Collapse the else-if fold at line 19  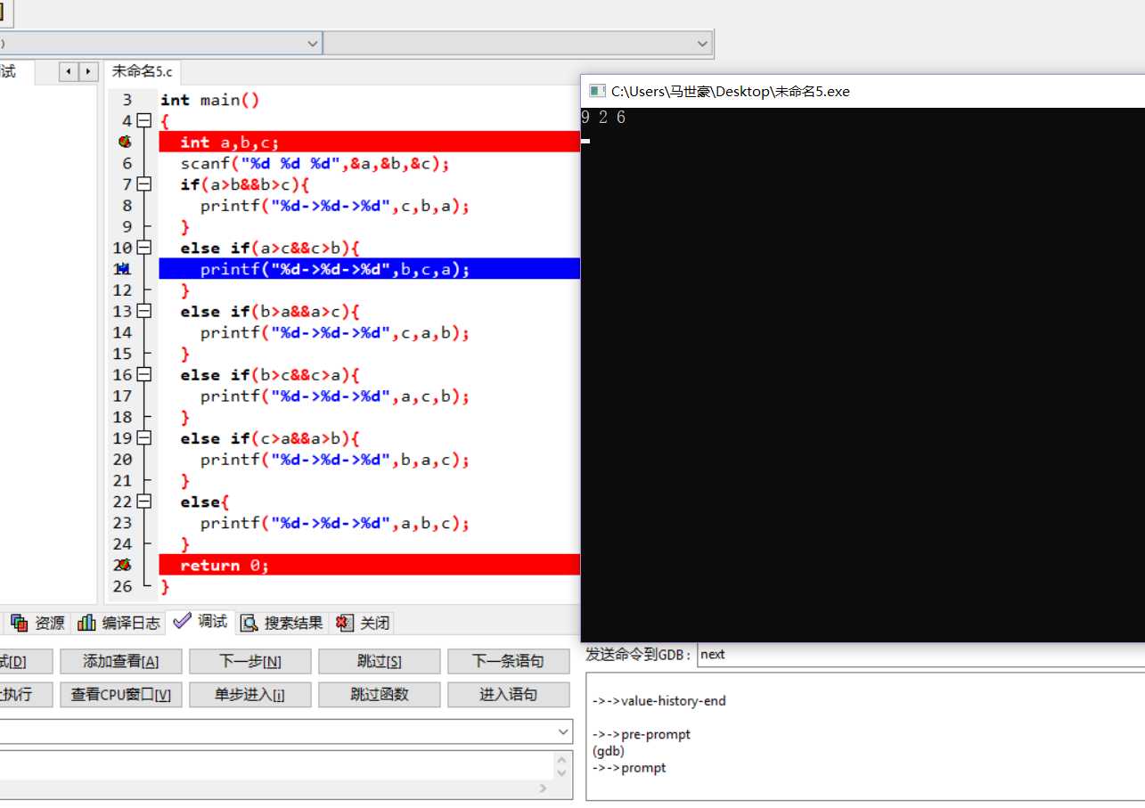[x=144, y=438]
